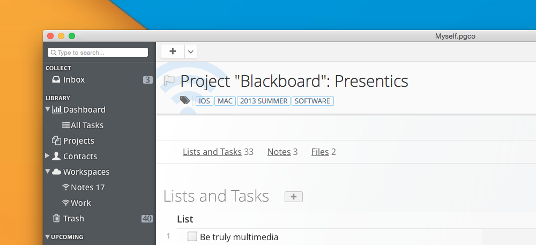
Task: Click the 'Be truly multimedia' task text
Action: coord(239,237)
